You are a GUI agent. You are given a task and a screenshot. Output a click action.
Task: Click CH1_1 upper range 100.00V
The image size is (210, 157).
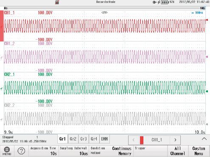click(x=45, y=13)
